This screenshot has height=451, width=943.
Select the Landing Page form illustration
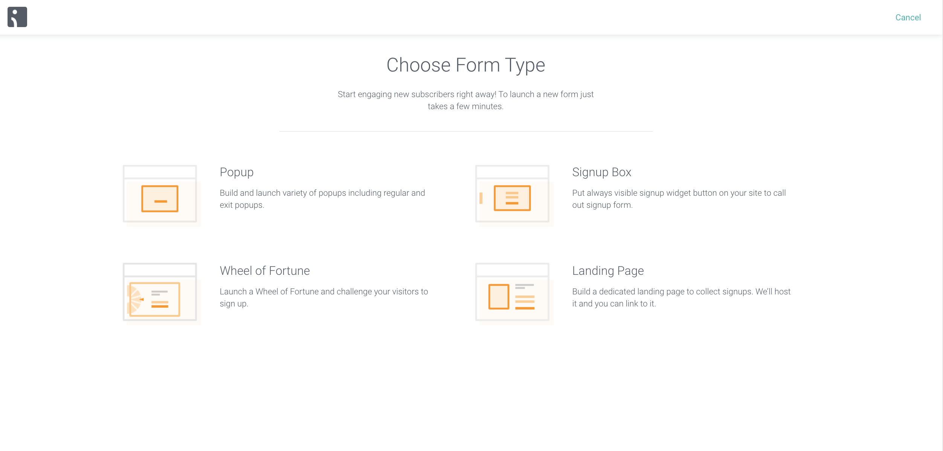tap(514, 294)
